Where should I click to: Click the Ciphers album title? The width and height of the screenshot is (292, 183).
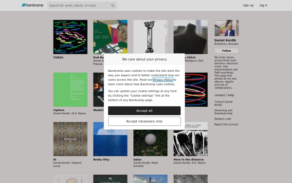tap(59, 110)
